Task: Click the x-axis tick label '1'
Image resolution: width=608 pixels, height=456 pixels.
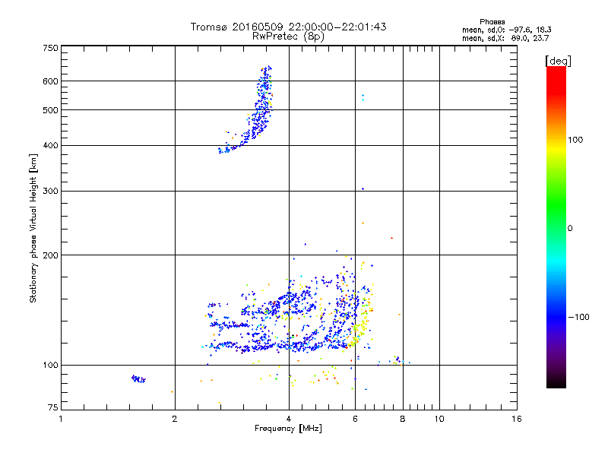Action: pyautogui.click(x=61, y=419)
